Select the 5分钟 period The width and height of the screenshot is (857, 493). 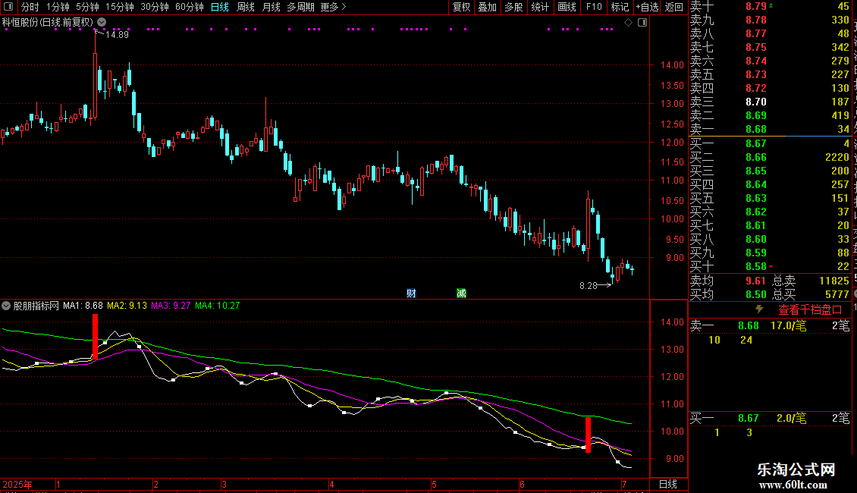87,7
